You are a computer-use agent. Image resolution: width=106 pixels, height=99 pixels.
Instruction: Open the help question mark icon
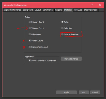click(x=92, y=5)
